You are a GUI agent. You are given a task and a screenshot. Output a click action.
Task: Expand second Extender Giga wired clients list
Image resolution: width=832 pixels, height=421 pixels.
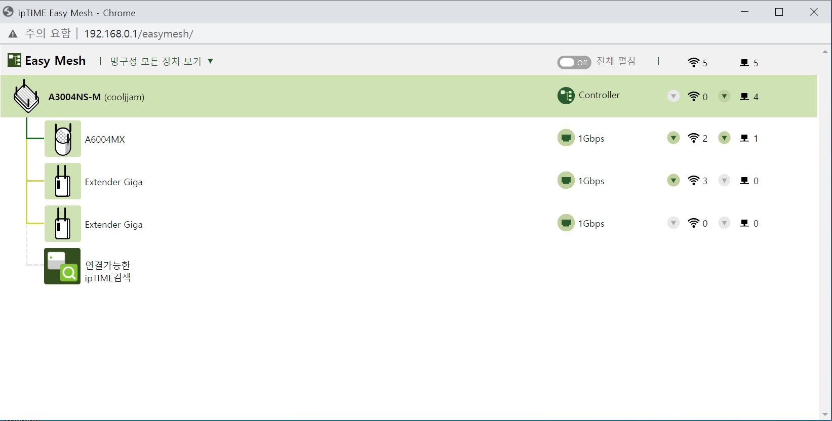pos(724,223)
